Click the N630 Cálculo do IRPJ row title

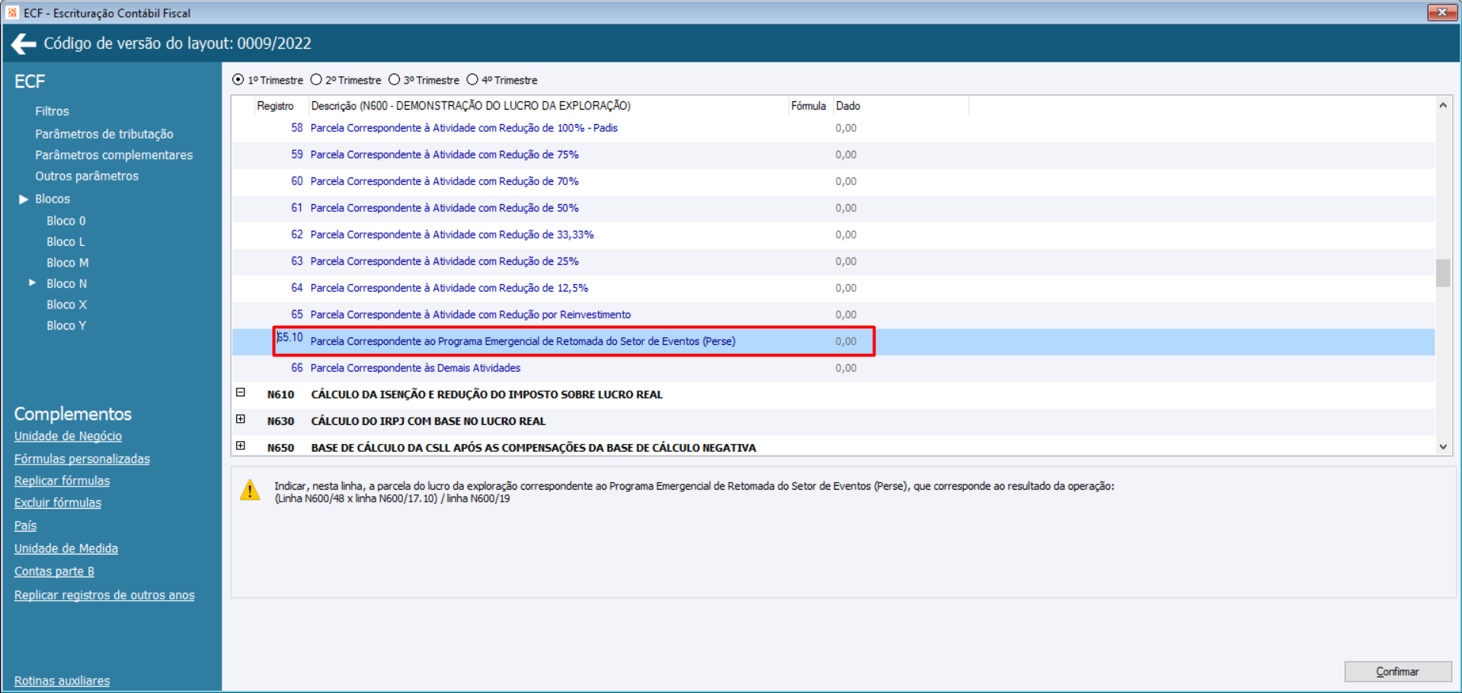point(428,421)
